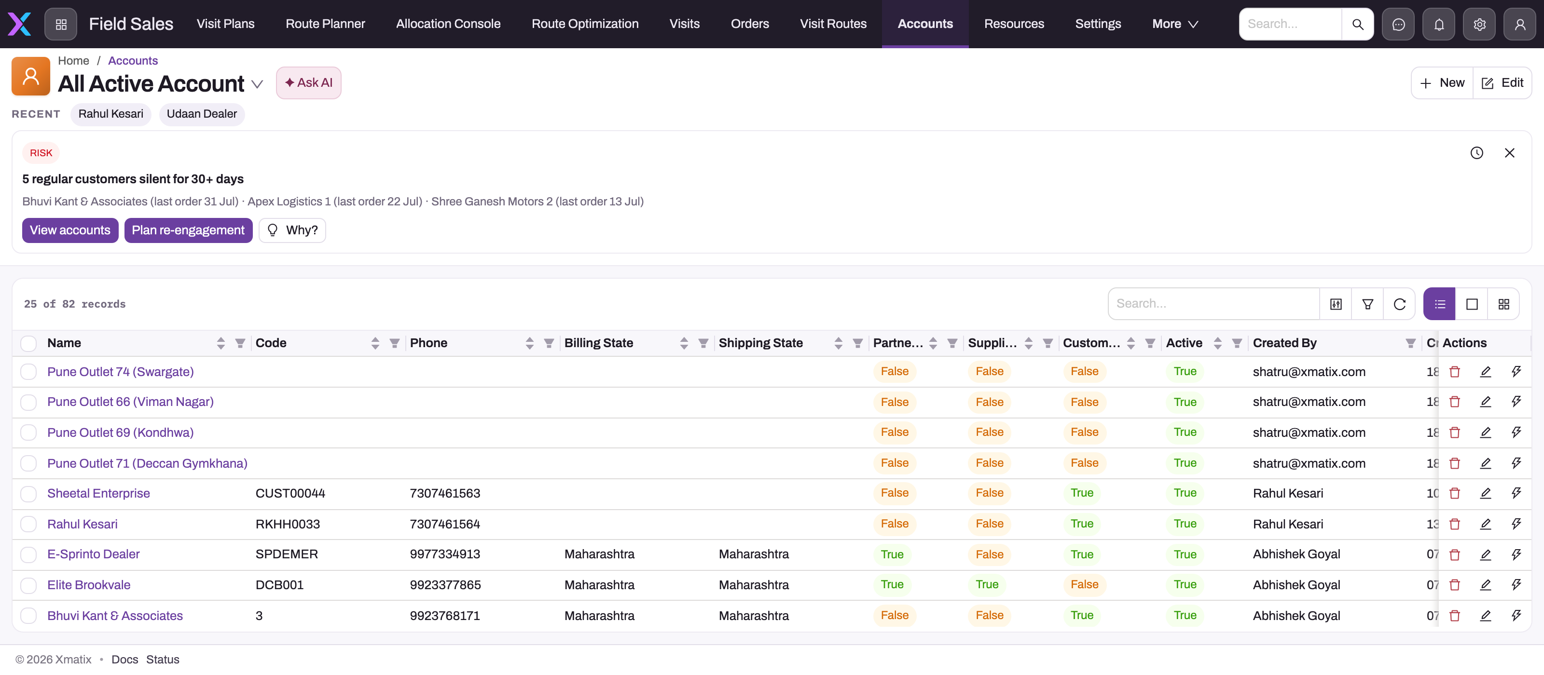Open the Ask AI assistant

[308, 82]
